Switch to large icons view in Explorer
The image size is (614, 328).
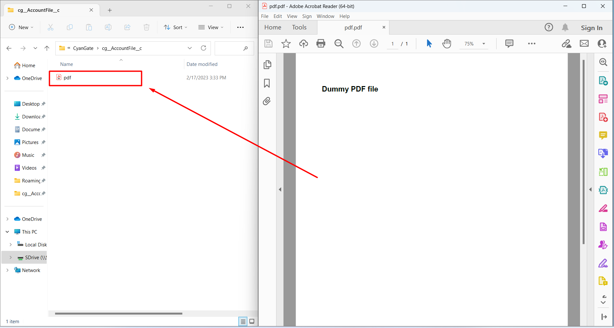coord(252,321)
